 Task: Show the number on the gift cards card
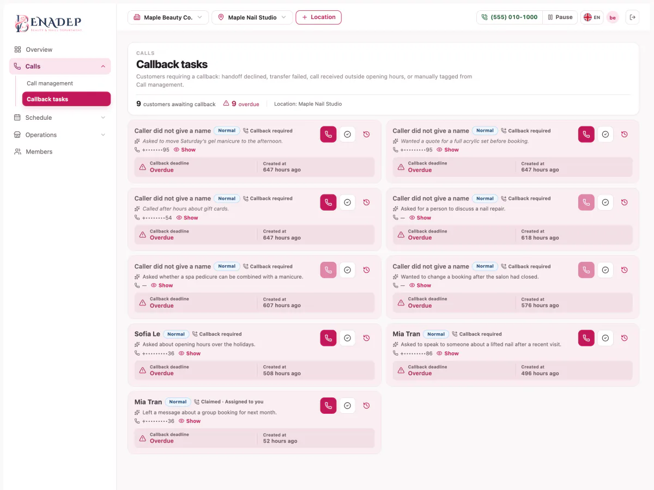(x=187, y=218)
